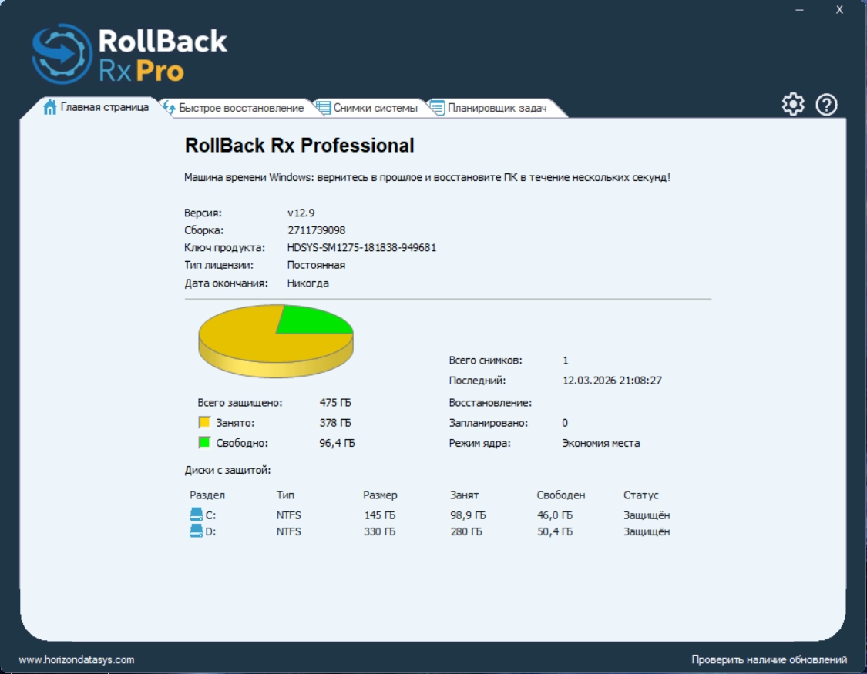Click the 378 ГБ used value
The height and width of the screenshot is (674, 867).
pos(335,422)
